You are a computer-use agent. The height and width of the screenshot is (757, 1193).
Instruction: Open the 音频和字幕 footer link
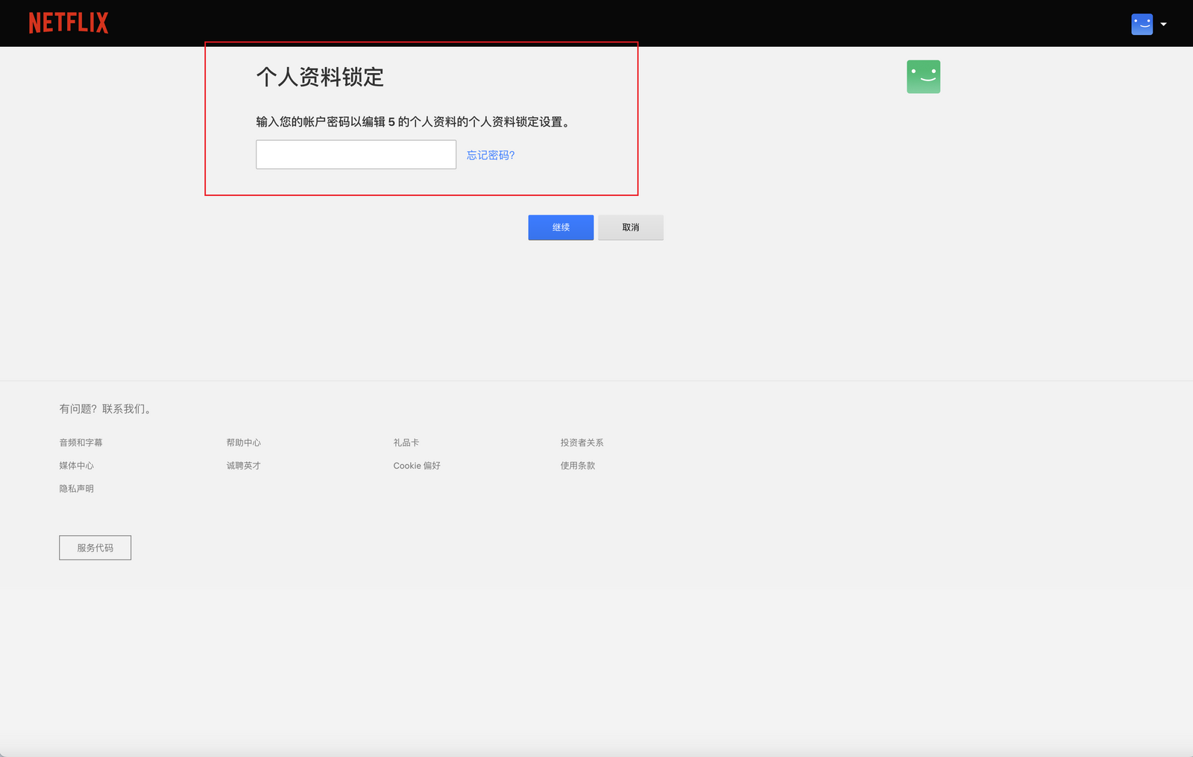[x=81, y=443]
